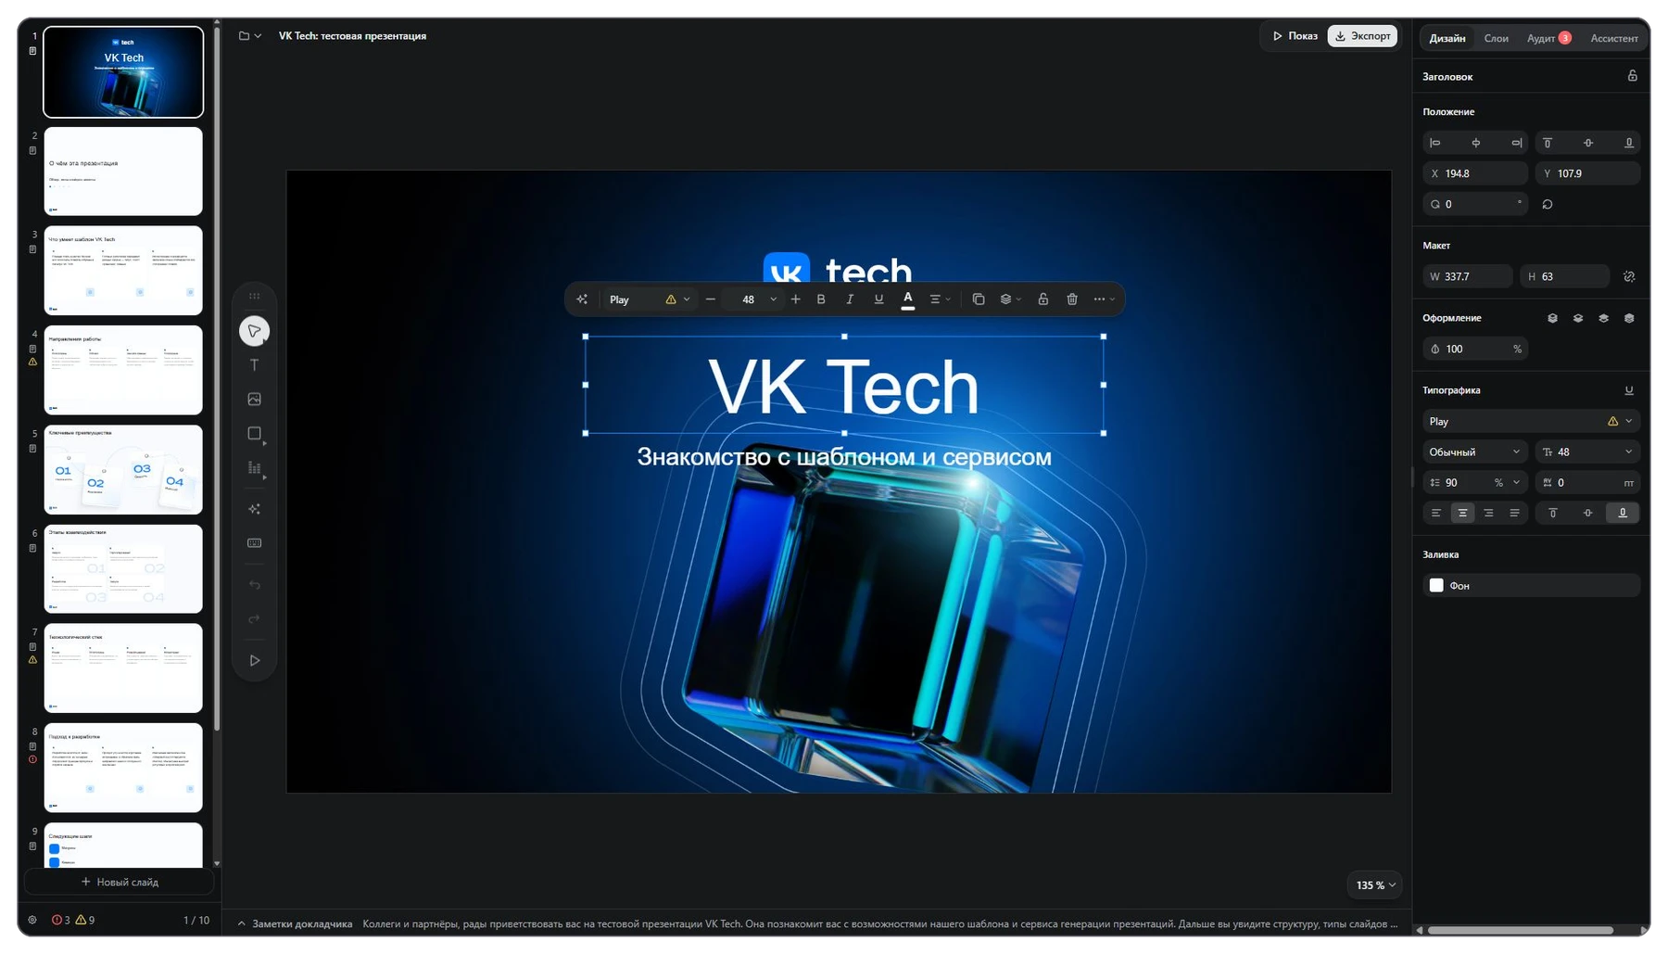Viewport: 1668px width, 954px height.
Task: Toggle underline in floating toolbar
Action: tap(878, 299)
